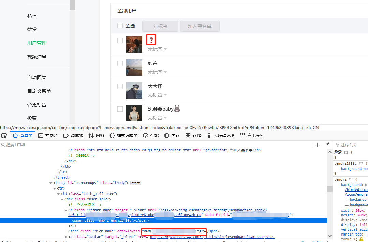Click the avatar of user 沈鑫鑫baby

[x=134, y=113]
